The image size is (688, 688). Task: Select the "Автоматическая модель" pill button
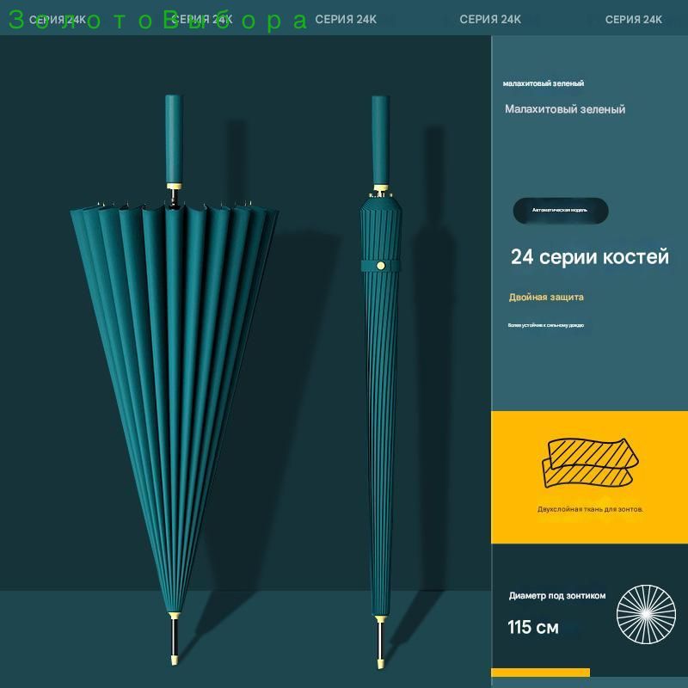561,211
